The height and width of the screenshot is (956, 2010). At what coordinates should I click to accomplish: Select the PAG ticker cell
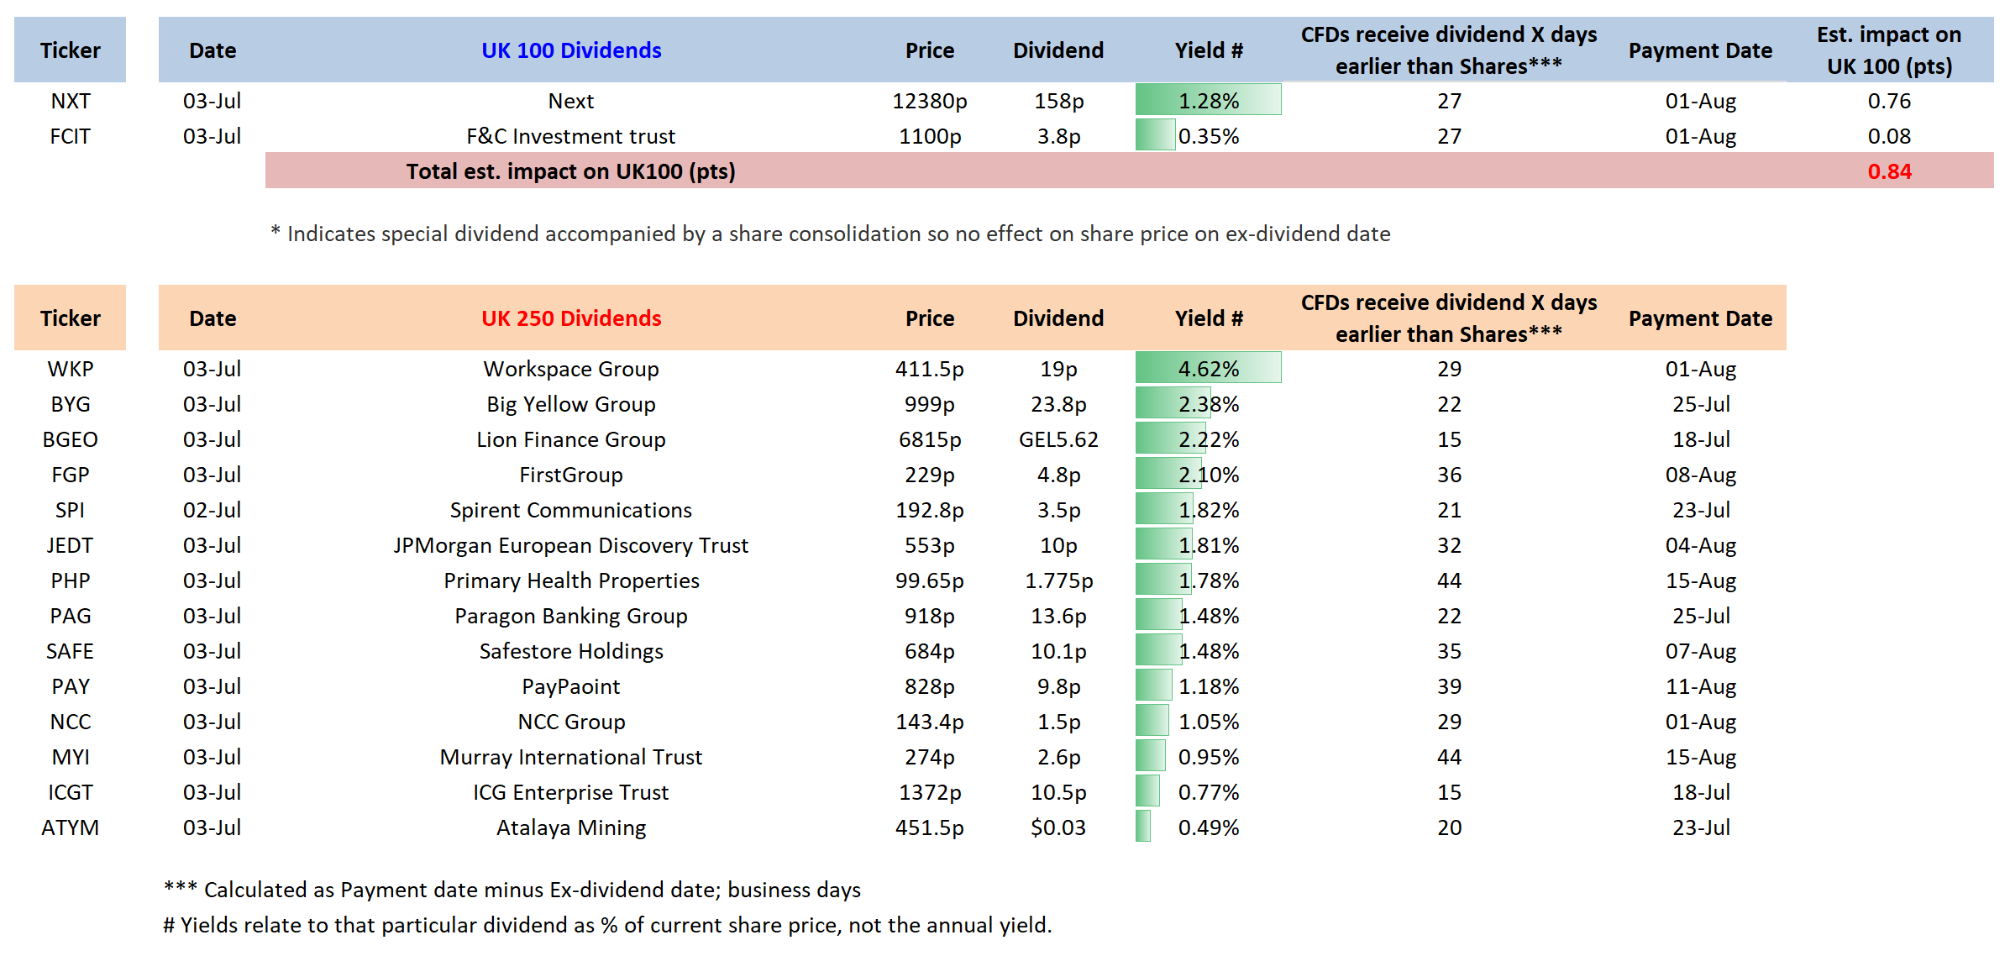tap(71, 616)
